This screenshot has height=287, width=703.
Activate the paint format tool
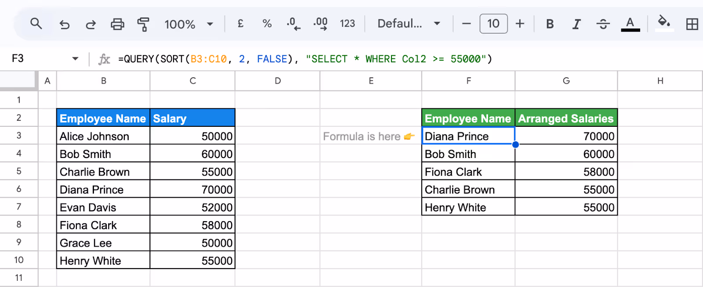pos(143,24)
